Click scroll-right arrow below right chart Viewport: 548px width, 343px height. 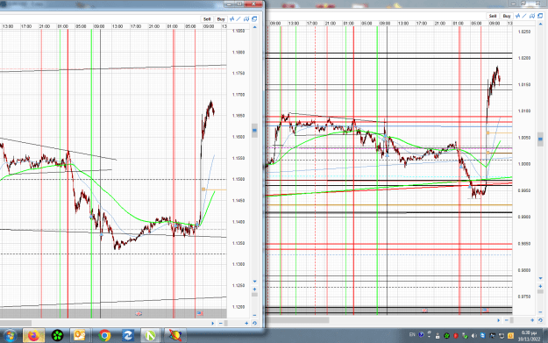tap(499, 320)
